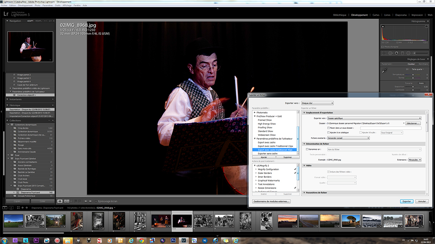
Task: Select second window display button 2
Action: pos(11,208)
